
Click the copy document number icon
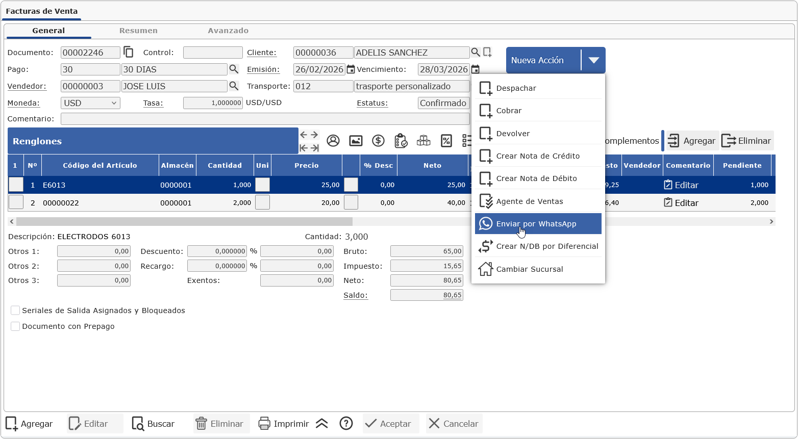[x=129, y=52]
